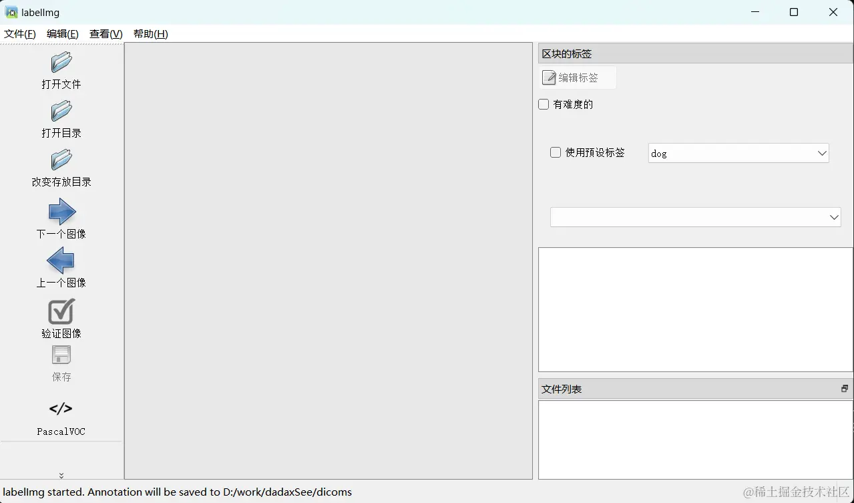Screen dimensions: 854x503
Task: Enable the 使用预设标签 default label checkbox
Action: point(556,152)
